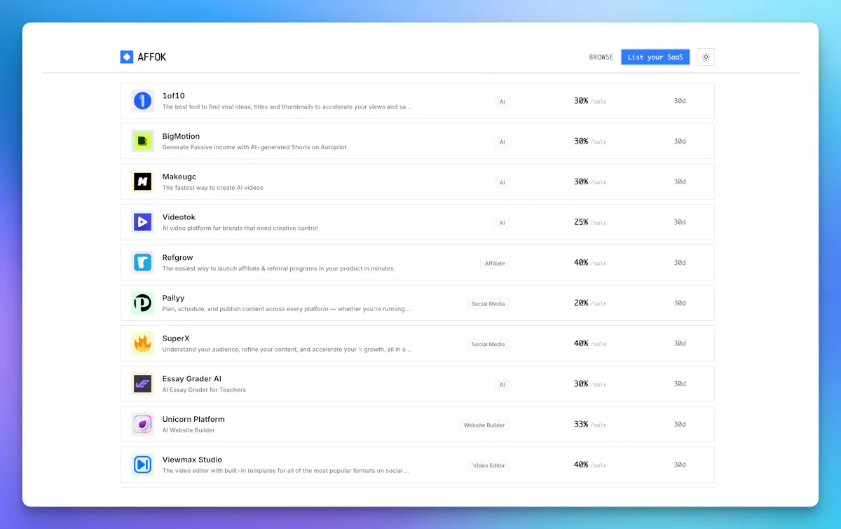The image size is (841, 529).
Task: Click the Videotok play logo icon
Action: click(x=142, y=222)
